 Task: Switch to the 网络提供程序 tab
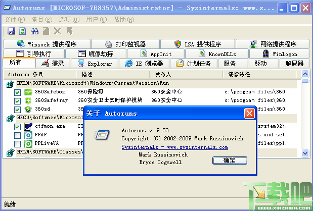pyautogui.click(x=273, y=44)
